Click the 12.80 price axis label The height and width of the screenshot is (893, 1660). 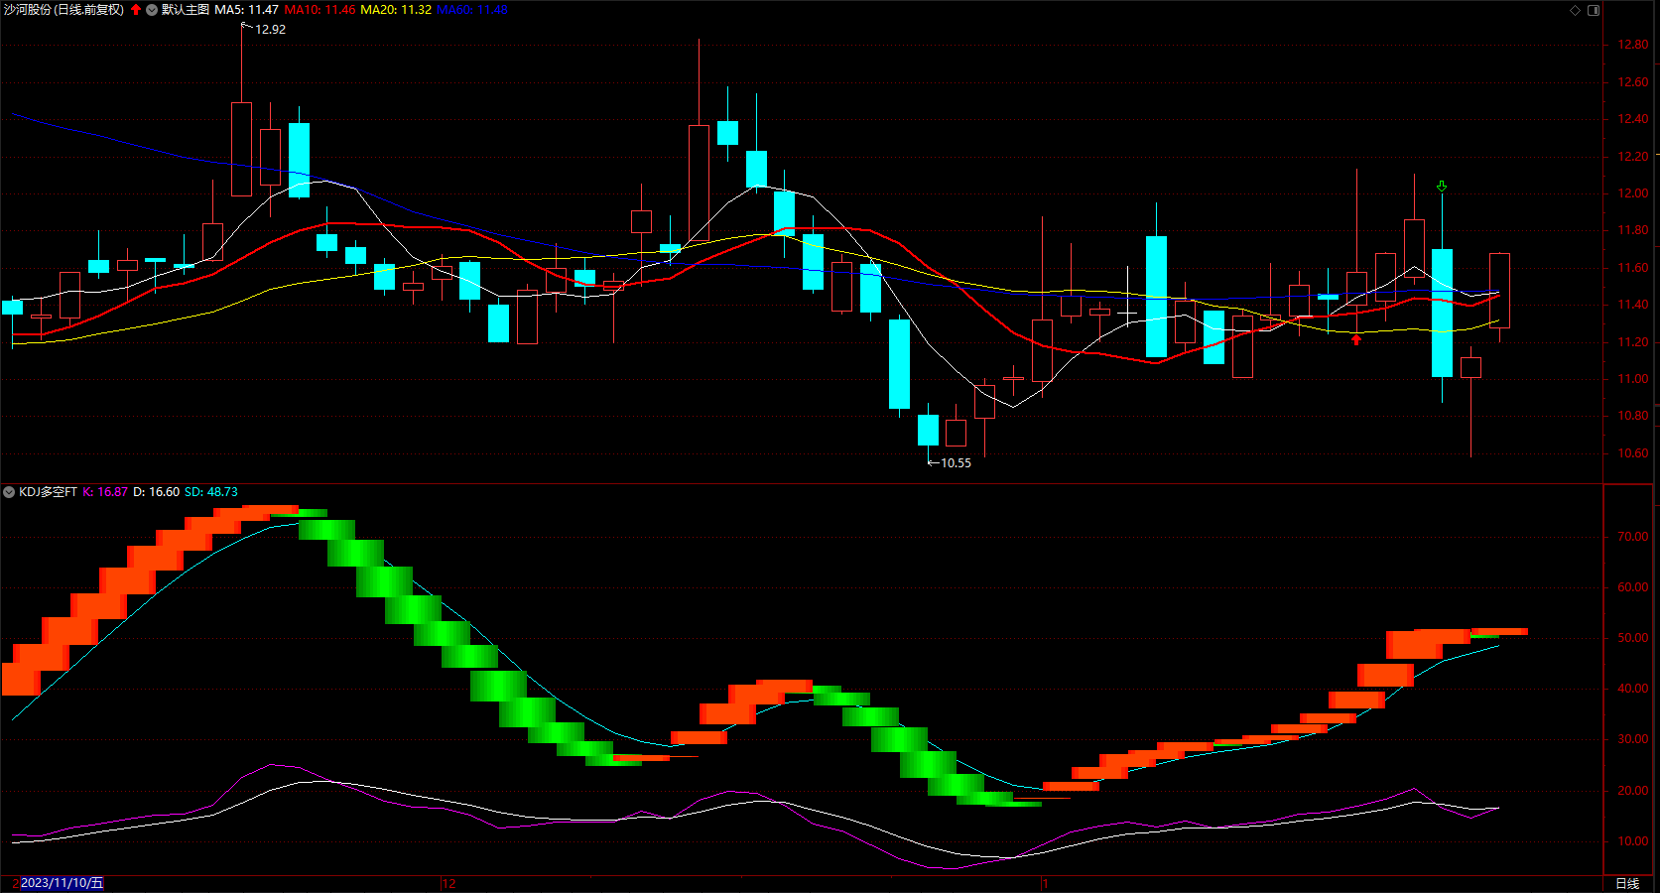coord(1633,45)
